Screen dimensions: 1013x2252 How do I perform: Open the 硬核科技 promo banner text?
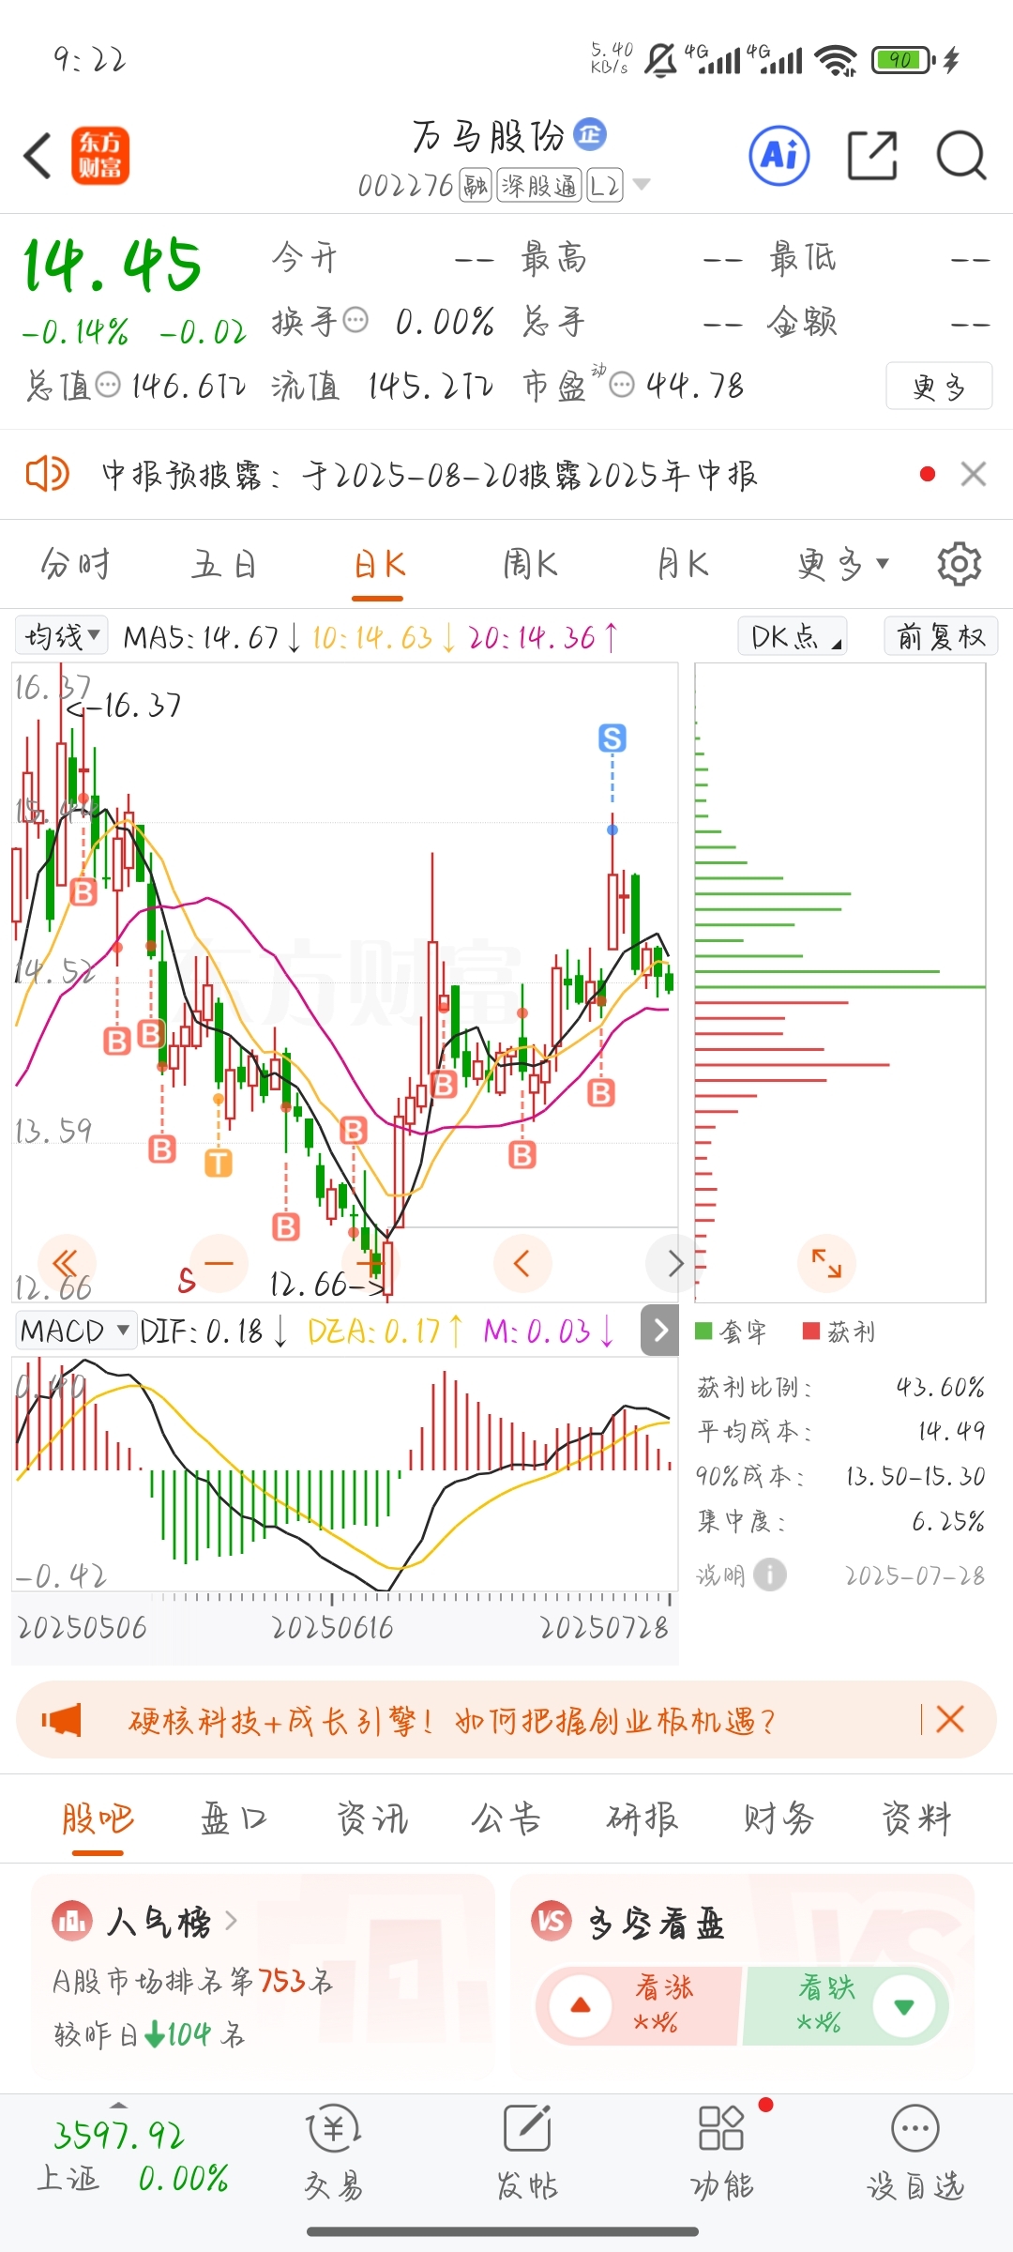pos(451,1720)
